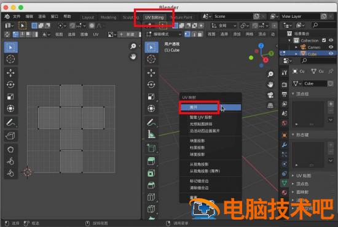The image size is (338, 227).
Task: Toggle the pin icon in the Properties header
Action: [331, 71]
